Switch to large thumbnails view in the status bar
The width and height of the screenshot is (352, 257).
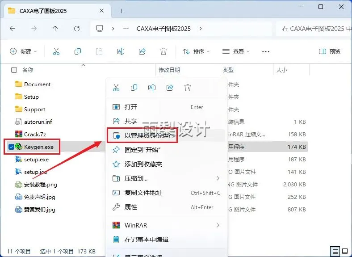pos(345,251)
